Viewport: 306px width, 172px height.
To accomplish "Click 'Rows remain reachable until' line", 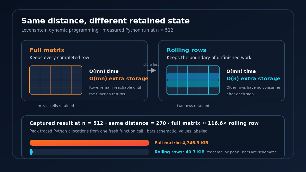I will tap(115, 88).
